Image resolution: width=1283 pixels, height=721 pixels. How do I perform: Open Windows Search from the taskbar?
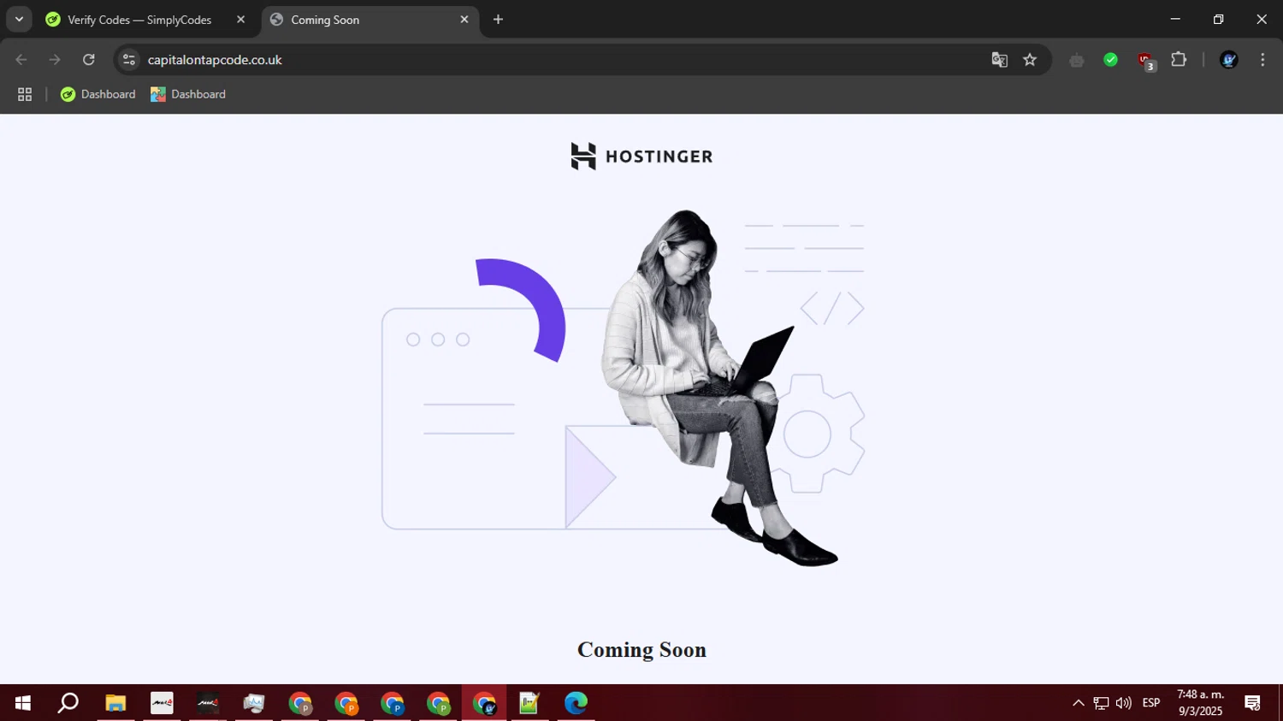point(68,703)
